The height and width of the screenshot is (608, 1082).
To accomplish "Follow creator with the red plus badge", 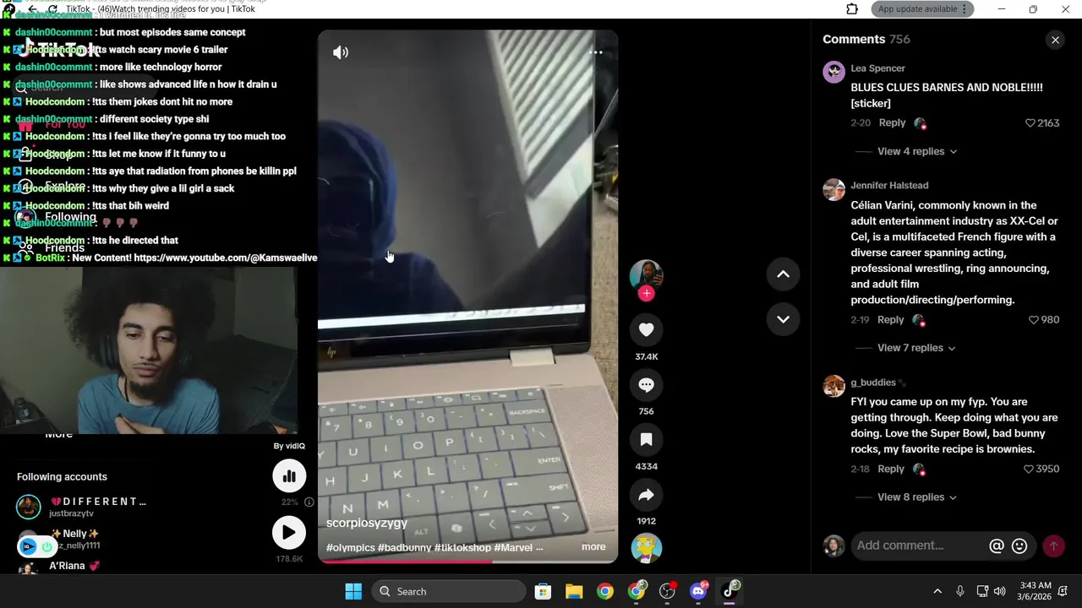I will click(646, 293).
